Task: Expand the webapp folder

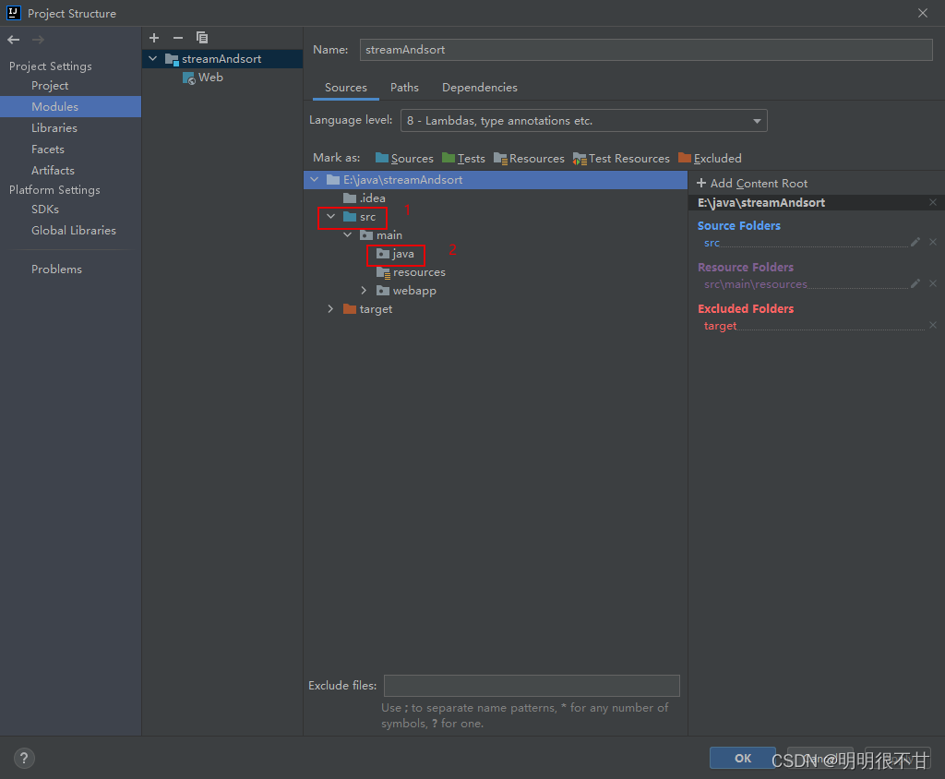Action: pos(364,291)
